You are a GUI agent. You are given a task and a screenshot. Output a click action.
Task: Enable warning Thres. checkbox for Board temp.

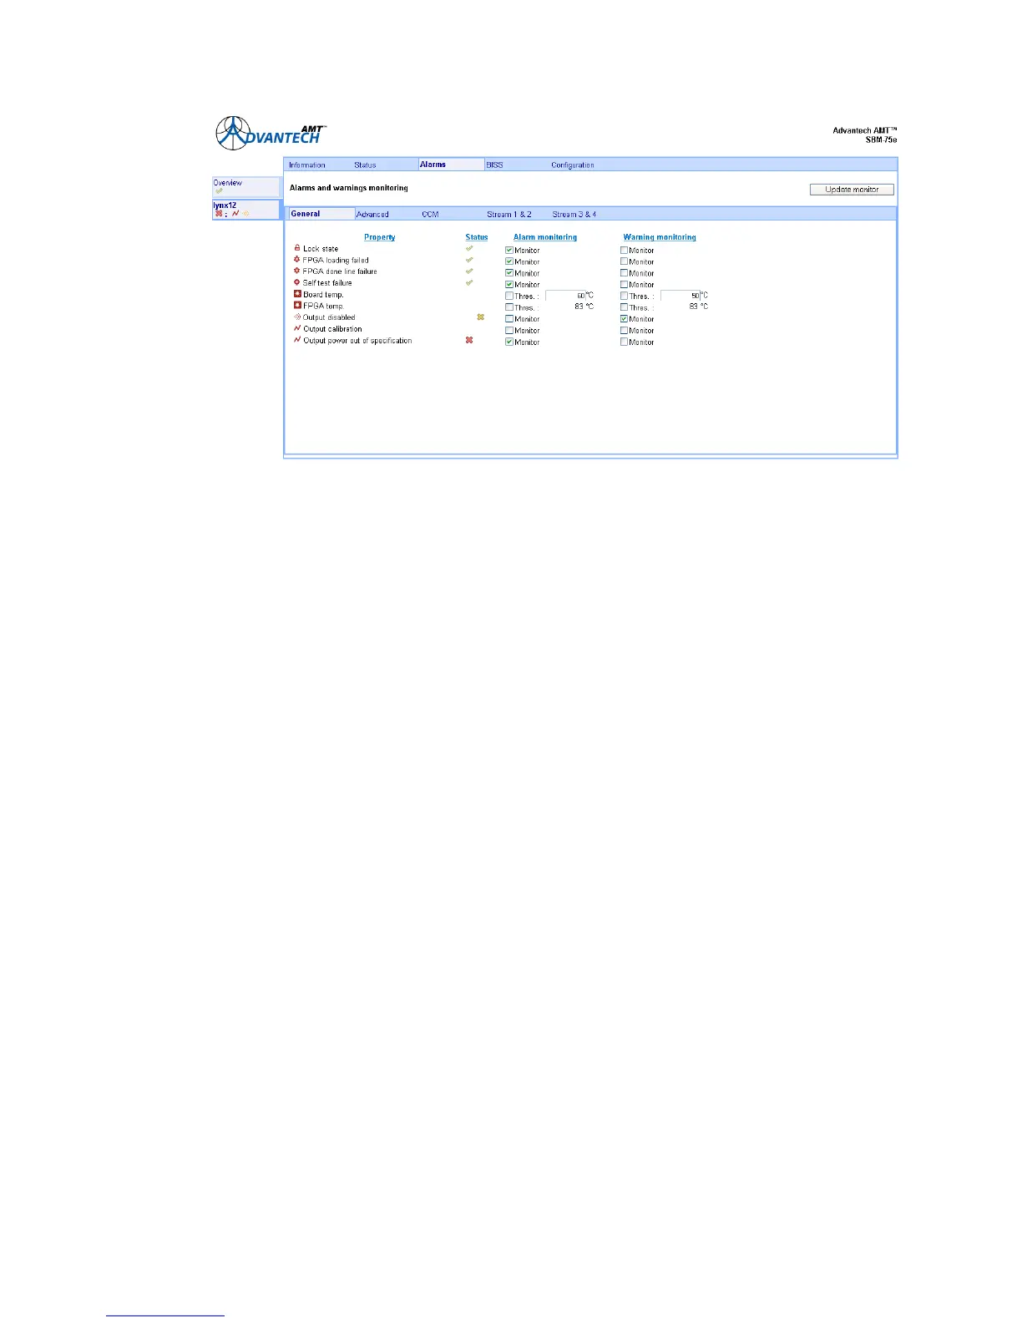(x=624, y=296)
